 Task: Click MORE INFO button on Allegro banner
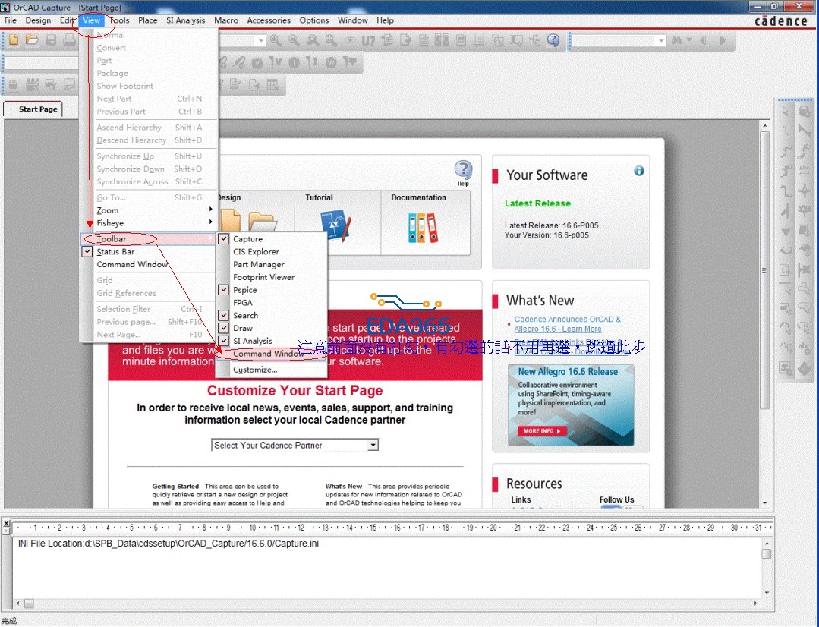tap(542, 431)
